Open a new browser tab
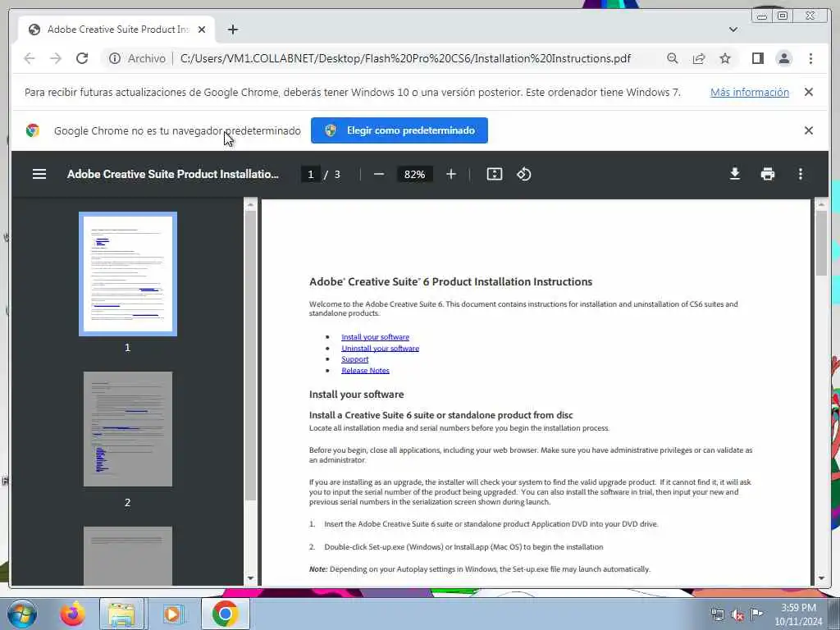This screenshot has height=630, width=840. (x=232, y=30)
